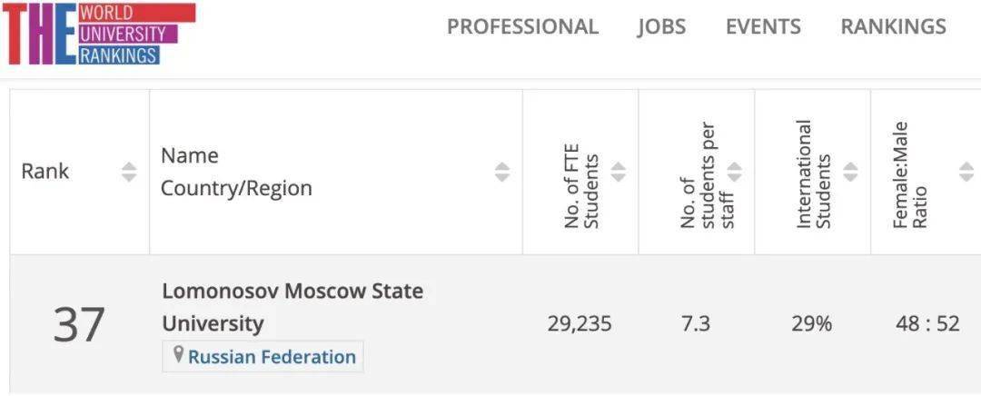Screen dimensions: 981x396
Task: Sort by Rank using the arrows icon
Action: pyautogui.click(x=129, y=172)
